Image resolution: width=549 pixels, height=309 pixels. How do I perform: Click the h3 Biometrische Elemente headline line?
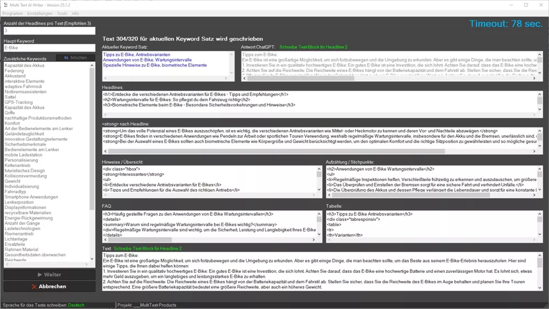(199, 105)
